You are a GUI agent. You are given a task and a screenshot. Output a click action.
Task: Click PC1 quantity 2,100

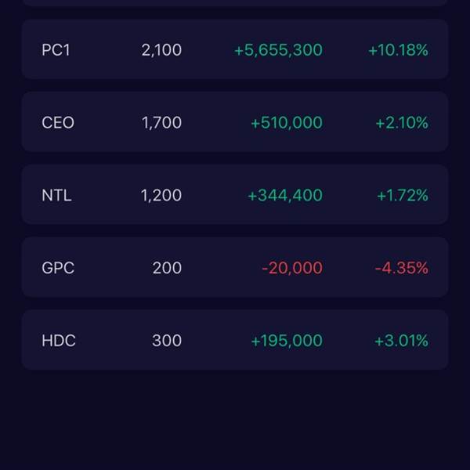point(161,50)
